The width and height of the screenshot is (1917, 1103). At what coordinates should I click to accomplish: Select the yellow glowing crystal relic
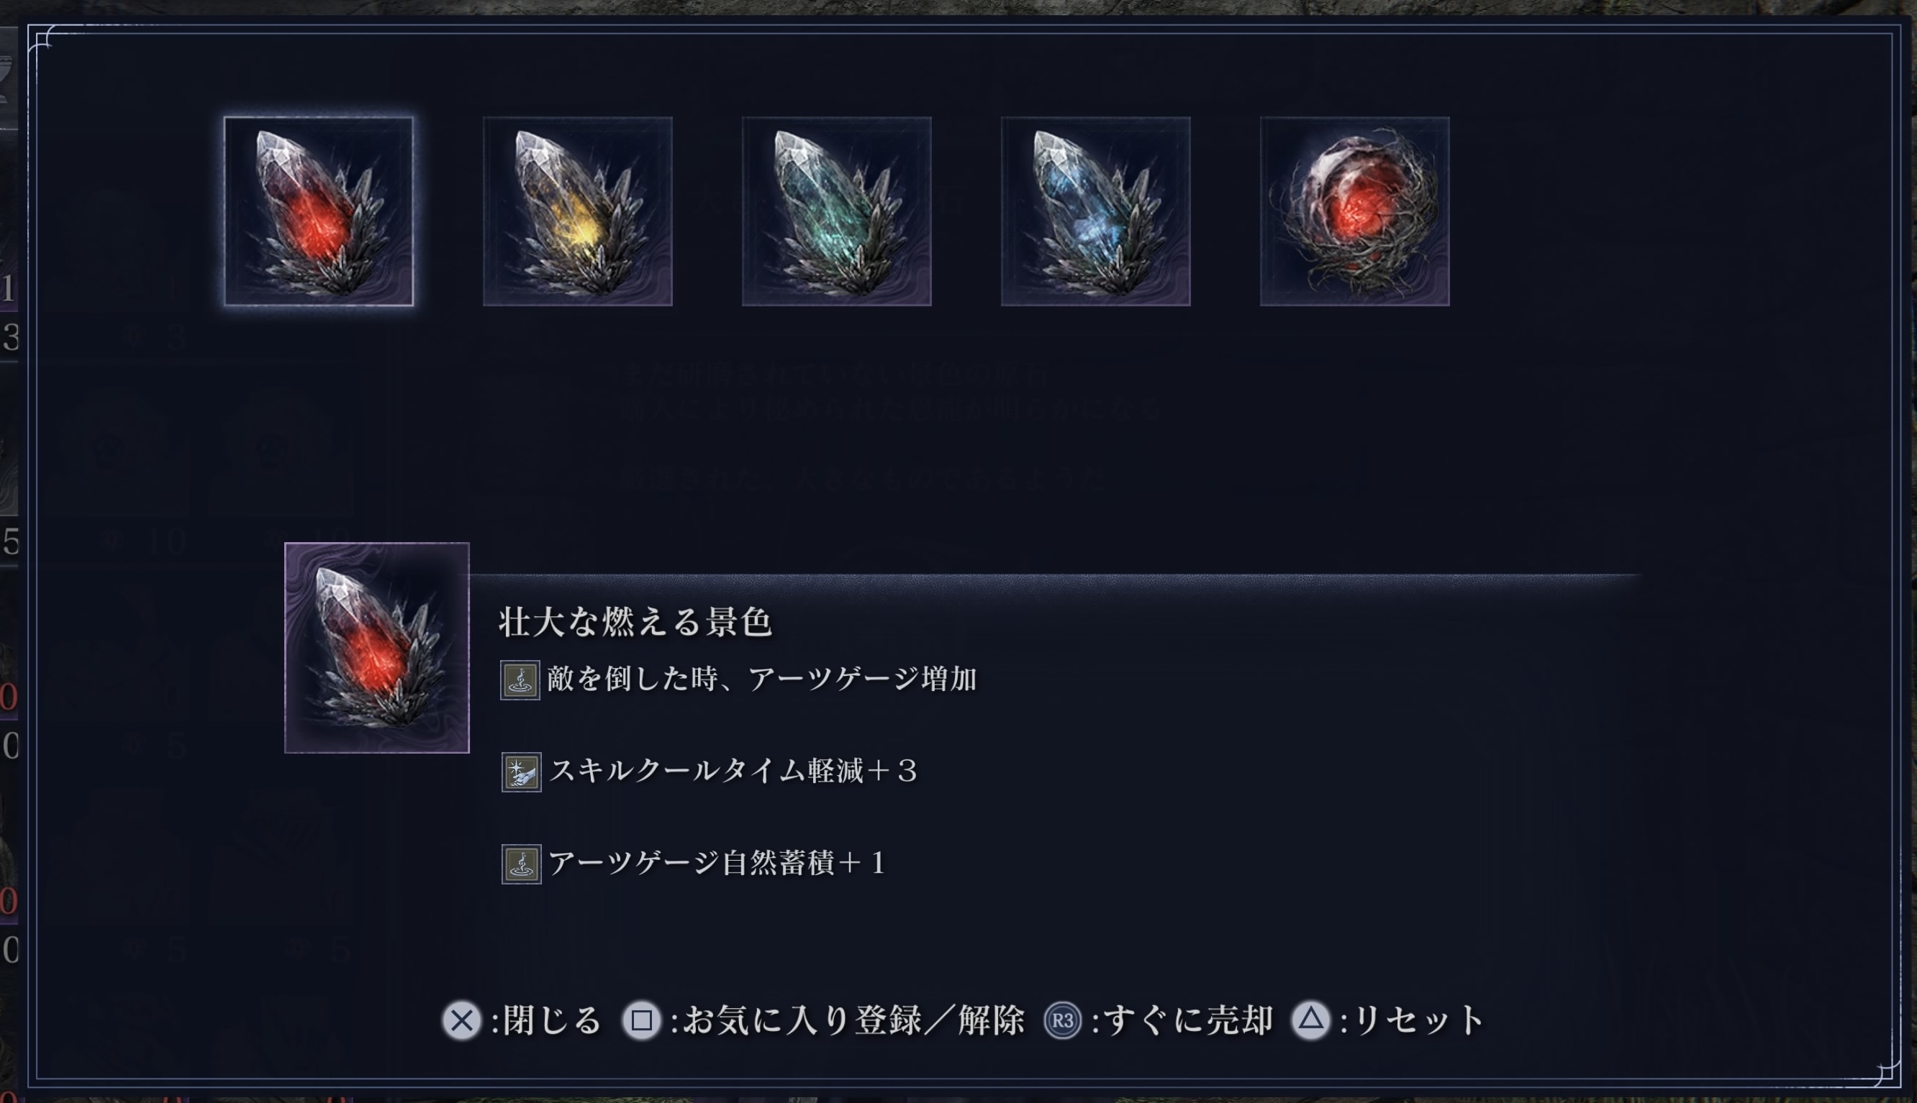point(578,211)
